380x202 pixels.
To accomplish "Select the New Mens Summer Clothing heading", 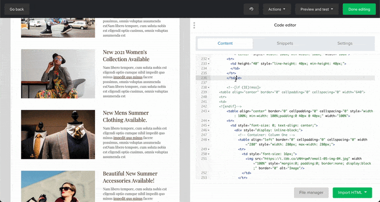I will pos(126,116).
